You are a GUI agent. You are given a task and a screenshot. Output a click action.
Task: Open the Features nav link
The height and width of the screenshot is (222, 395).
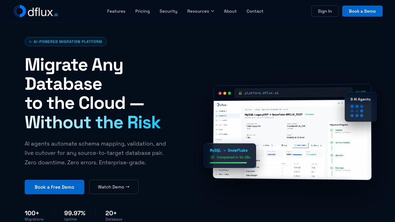[116, 11]
